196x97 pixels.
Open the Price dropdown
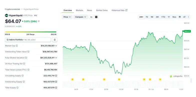[x=67, y=17]
